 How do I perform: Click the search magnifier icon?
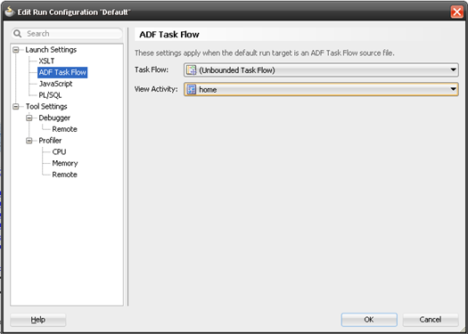tap(18, 34)
